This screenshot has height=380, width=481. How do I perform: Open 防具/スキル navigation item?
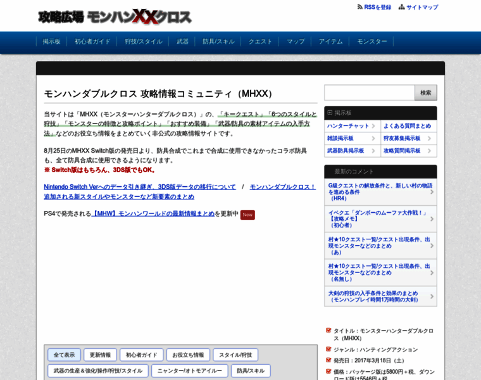click(218, 41)
